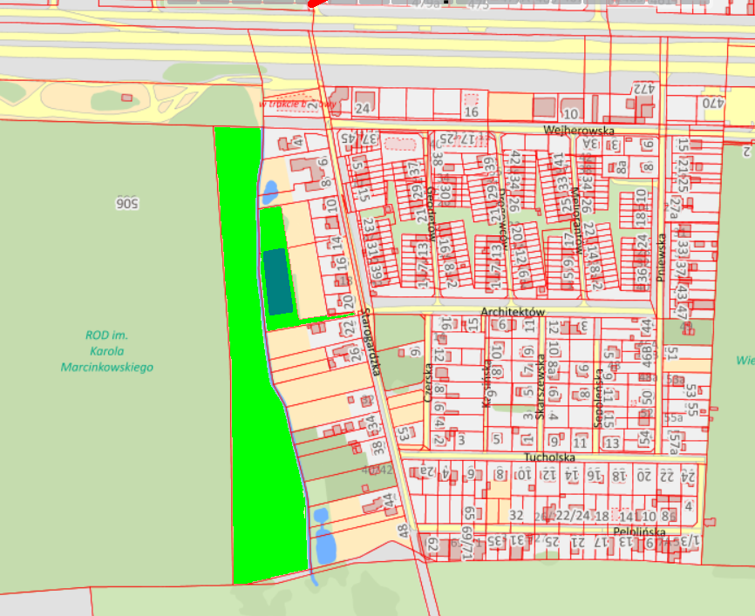Click the Krajeńska street label
This screenshot has width=755, height=616.
pyautogui.click(x=486, y=383)
